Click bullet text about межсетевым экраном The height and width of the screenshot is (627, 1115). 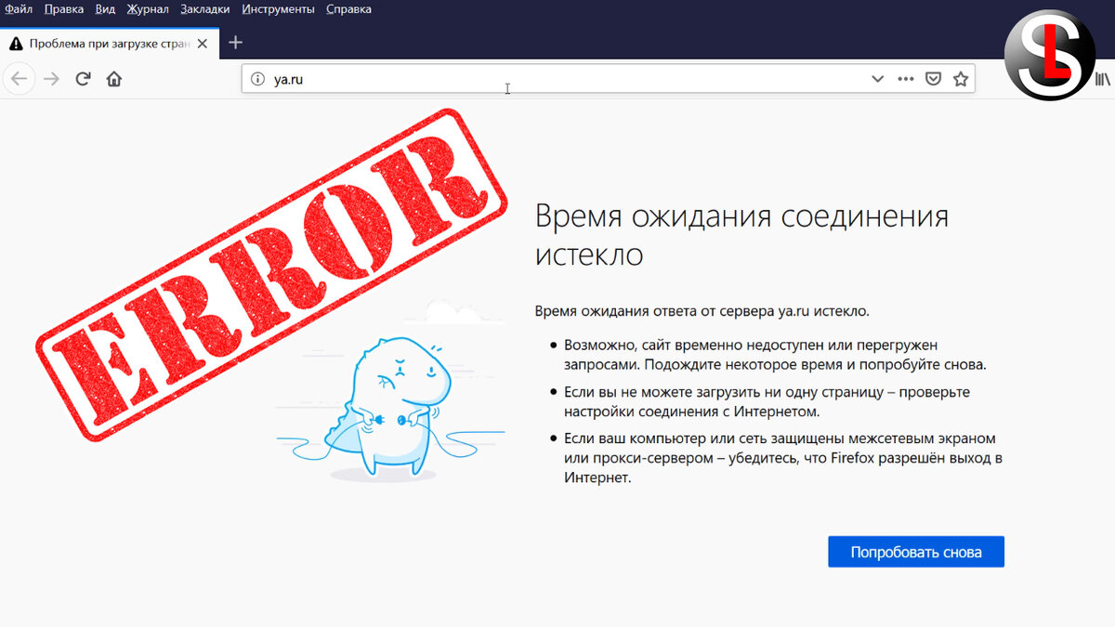coord(783,458)
